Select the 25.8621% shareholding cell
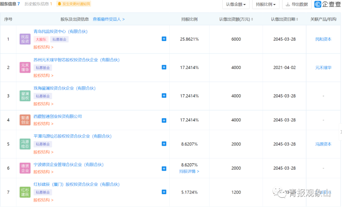This screenshot has width=342, height=208. (189, 39)
